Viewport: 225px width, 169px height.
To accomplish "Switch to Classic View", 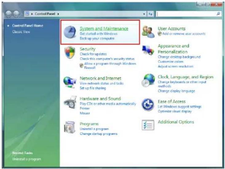I will tap(21, 32).
